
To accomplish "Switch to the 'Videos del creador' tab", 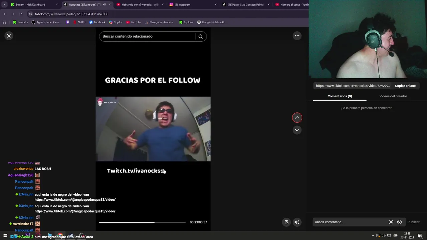I will click(393, 96).
